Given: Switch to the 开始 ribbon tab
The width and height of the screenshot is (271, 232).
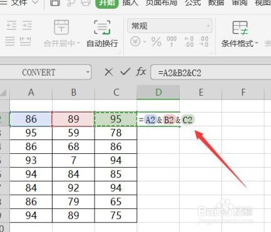Looking at the screenshot, I should pos(107,3).
